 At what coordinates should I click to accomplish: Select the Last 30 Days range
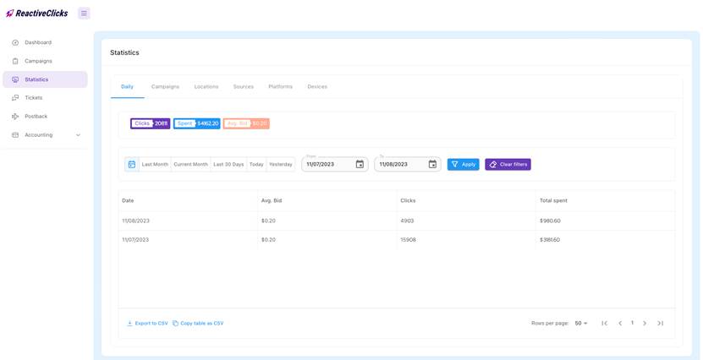[228, 164]
